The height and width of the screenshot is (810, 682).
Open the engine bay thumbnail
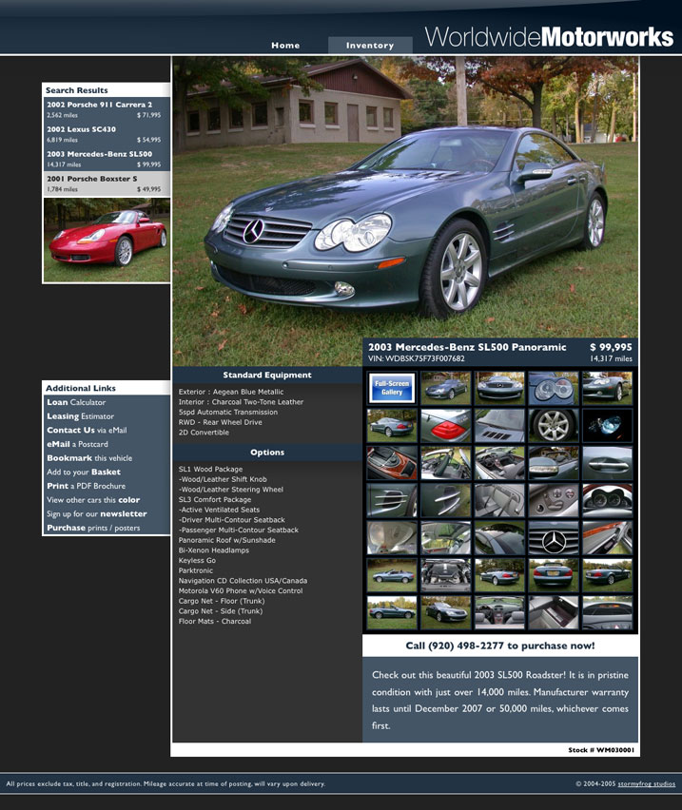446,575
